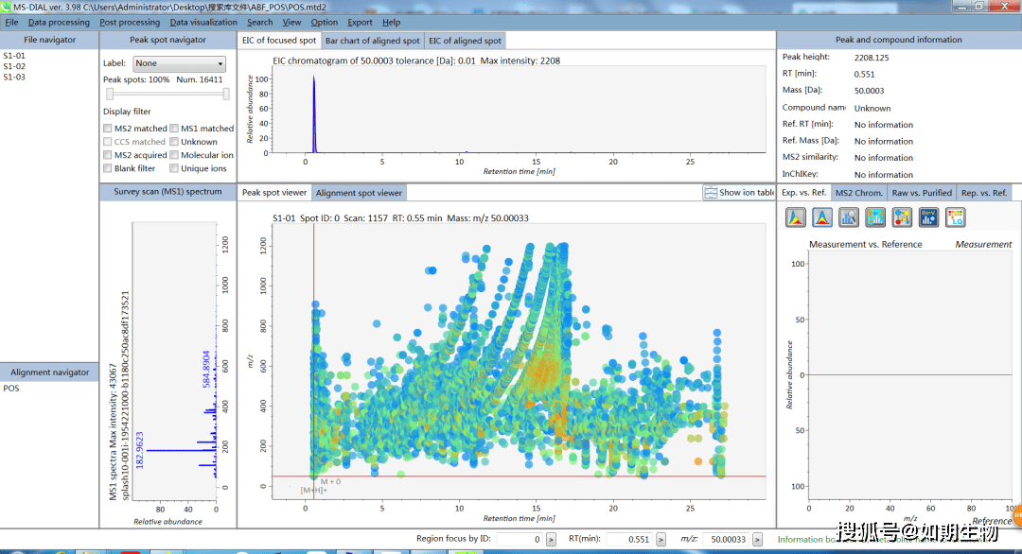The height and width of the screenshot is (554, 1022).
Task: Open the Data processing menu
Action: click(x=59, y=22)
